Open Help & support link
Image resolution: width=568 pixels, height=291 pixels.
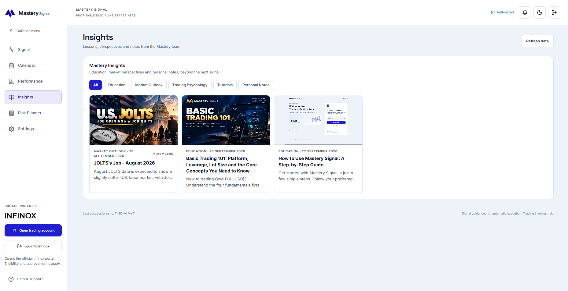[x=26, y=279]
